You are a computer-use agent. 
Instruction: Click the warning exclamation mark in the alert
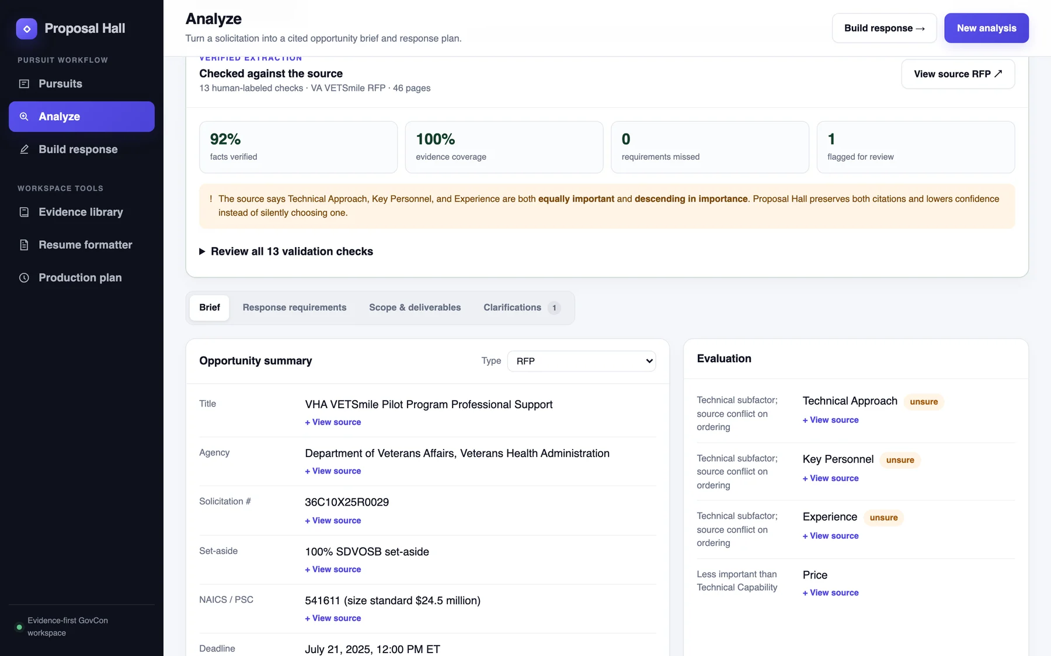coord(211,199)
